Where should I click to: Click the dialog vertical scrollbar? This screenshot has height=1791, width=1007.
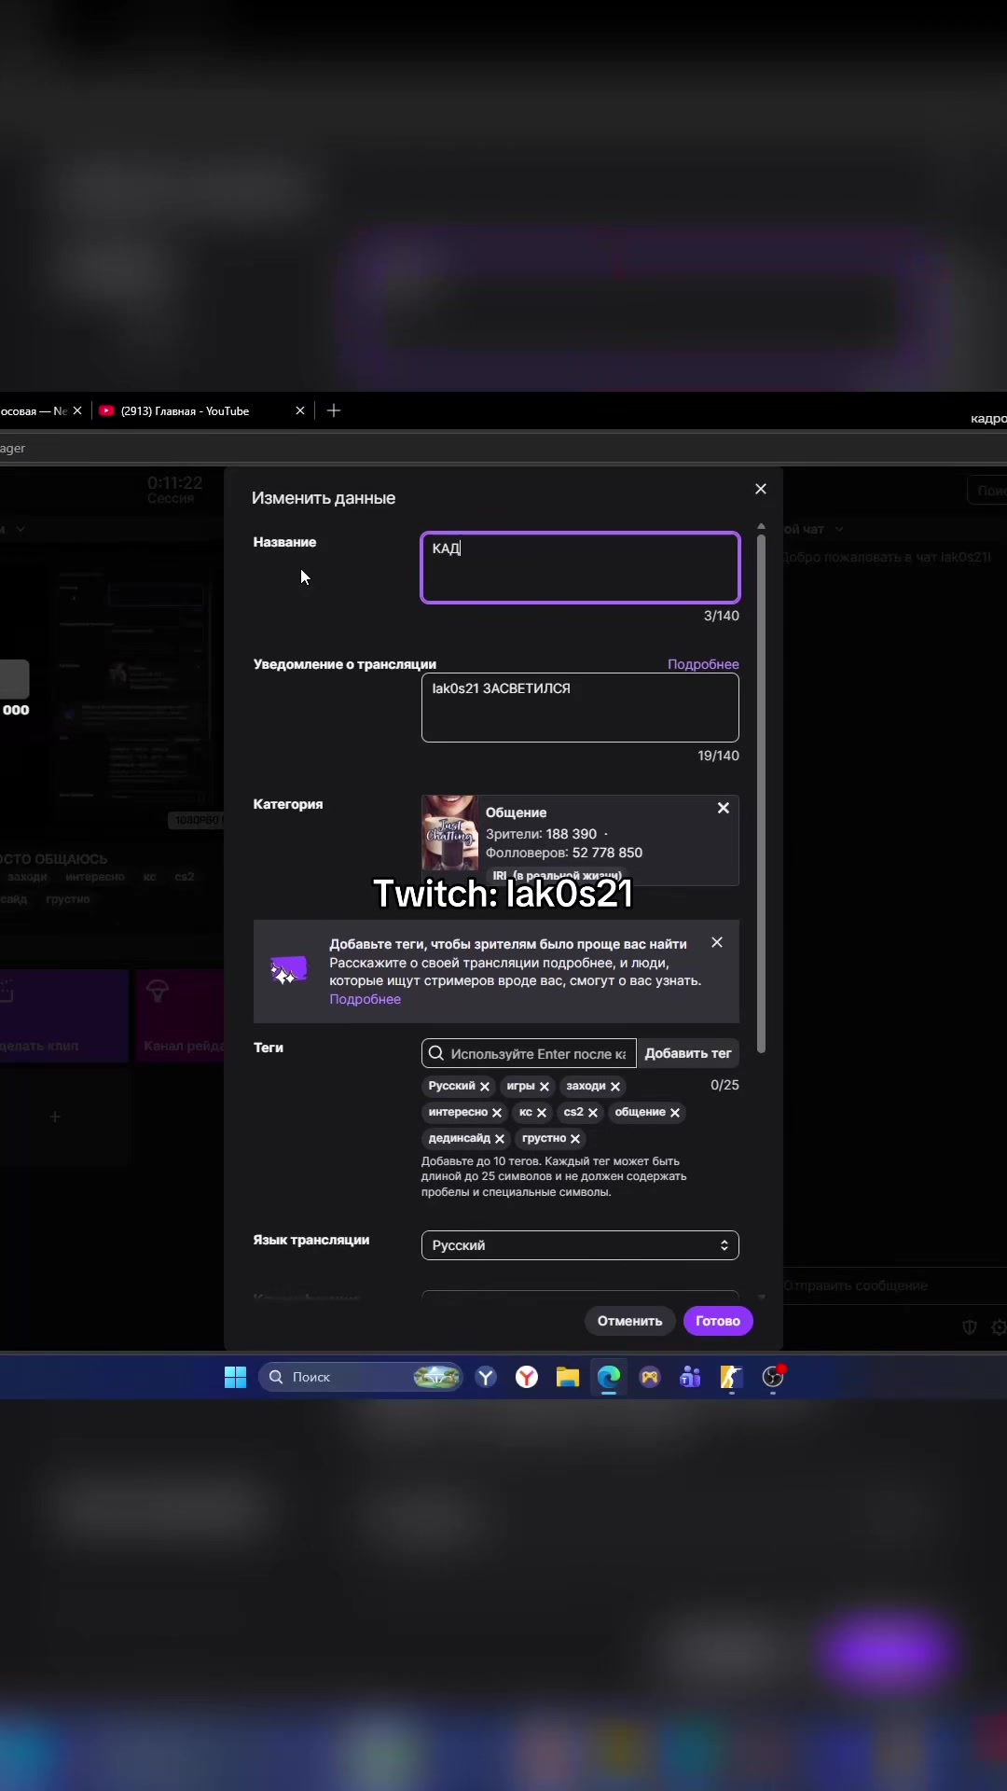click(761, 794)
